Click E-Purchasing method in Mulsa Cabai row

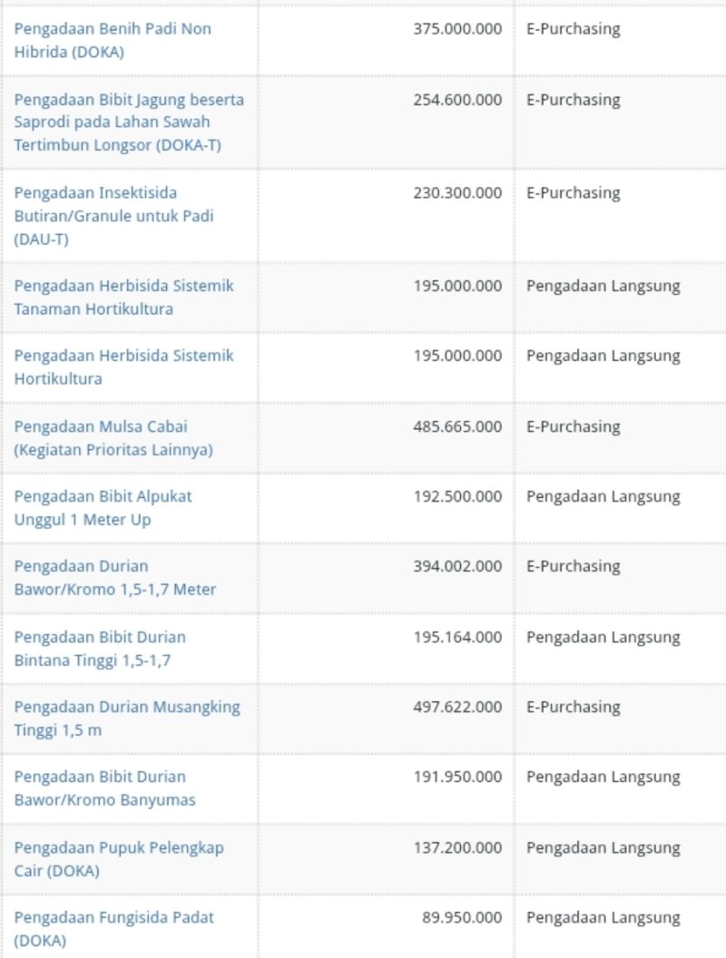click(x=574, y=426)
